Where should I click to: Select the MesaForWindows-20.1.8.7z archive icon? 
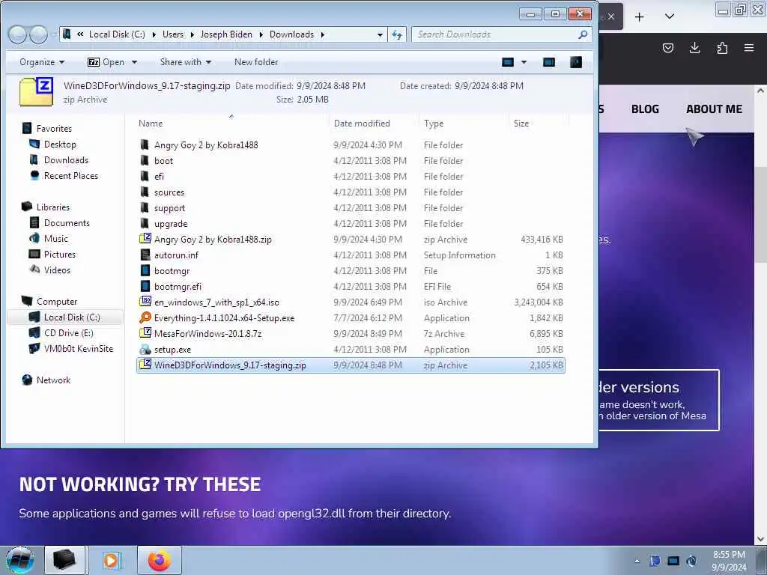(x=145, y=333)
